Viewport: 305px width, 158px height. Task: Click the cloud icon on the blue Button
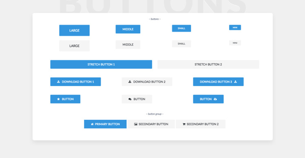215,99
